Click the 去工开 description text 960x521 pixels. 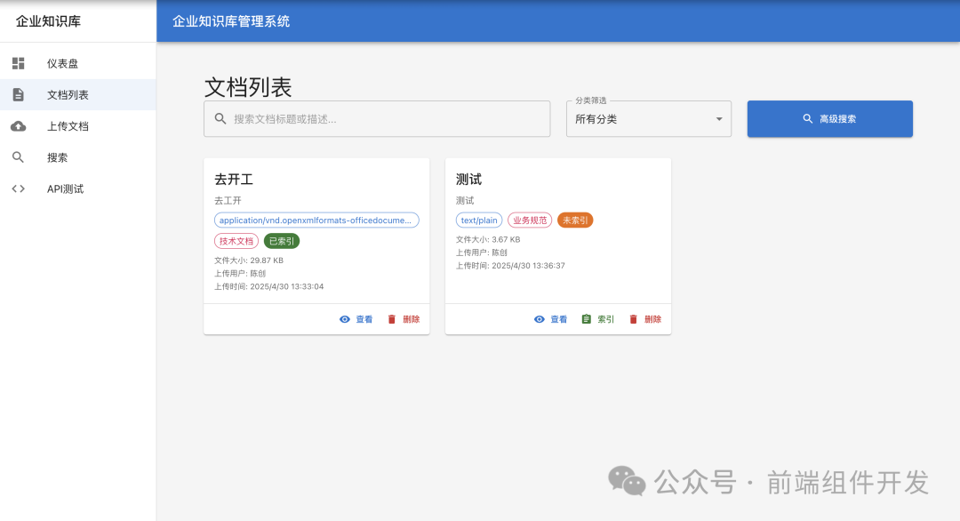point(228,200)
